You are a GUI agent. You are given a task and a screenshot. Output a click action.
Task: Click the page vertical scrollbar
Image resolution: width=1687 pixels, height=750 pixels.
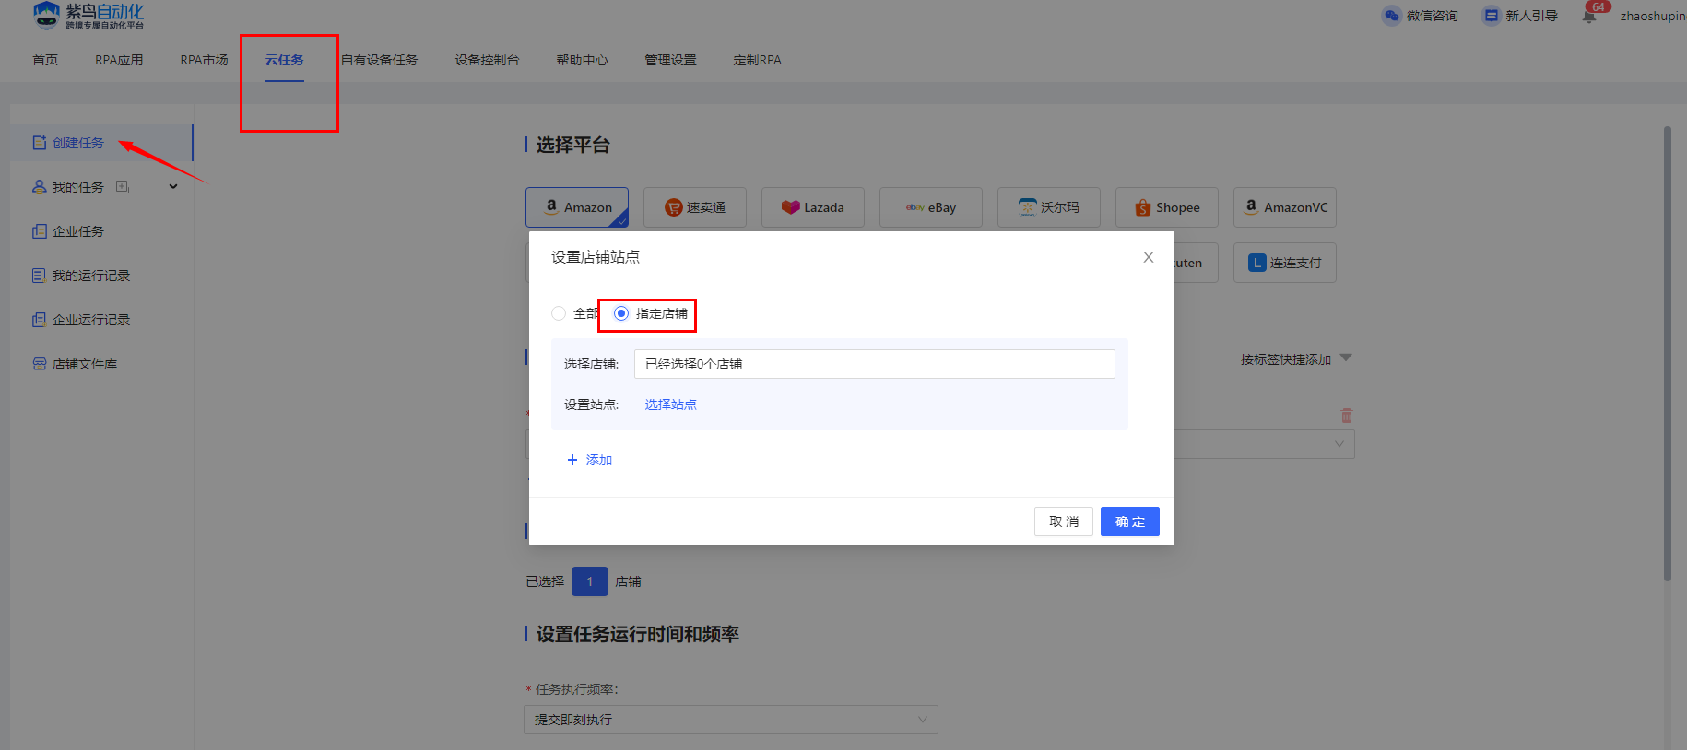point(1668,354)
